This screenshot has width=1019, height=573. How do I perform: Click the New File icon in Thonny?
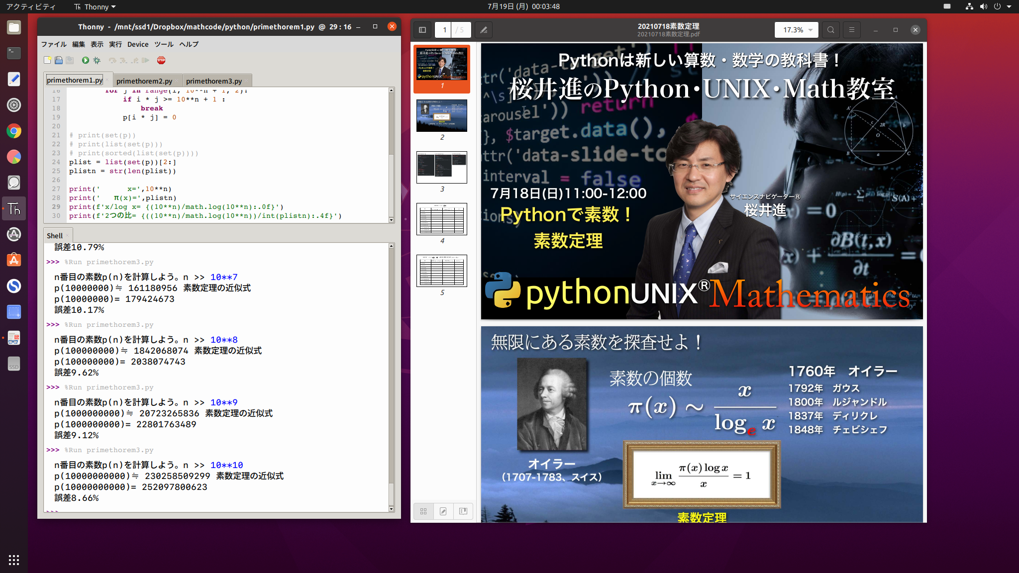coord(48,60)
